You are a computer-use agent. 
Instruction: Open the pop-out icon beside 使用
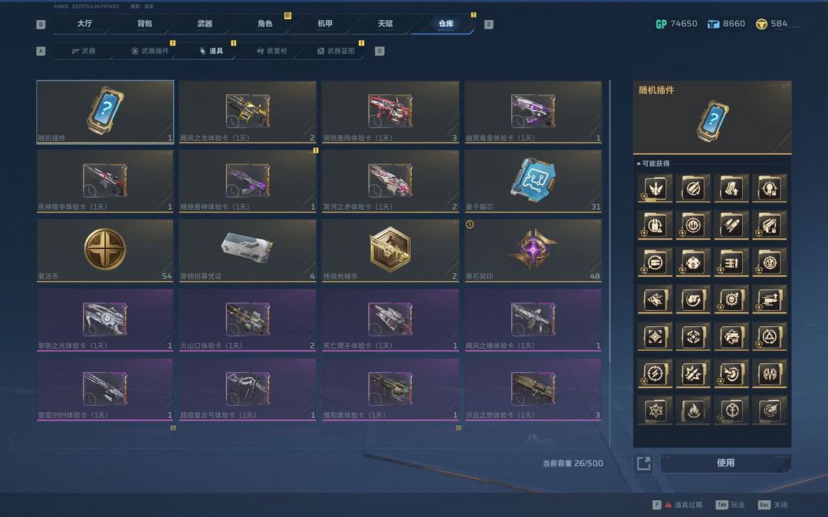pyautogui.click(x=643, y=463)
